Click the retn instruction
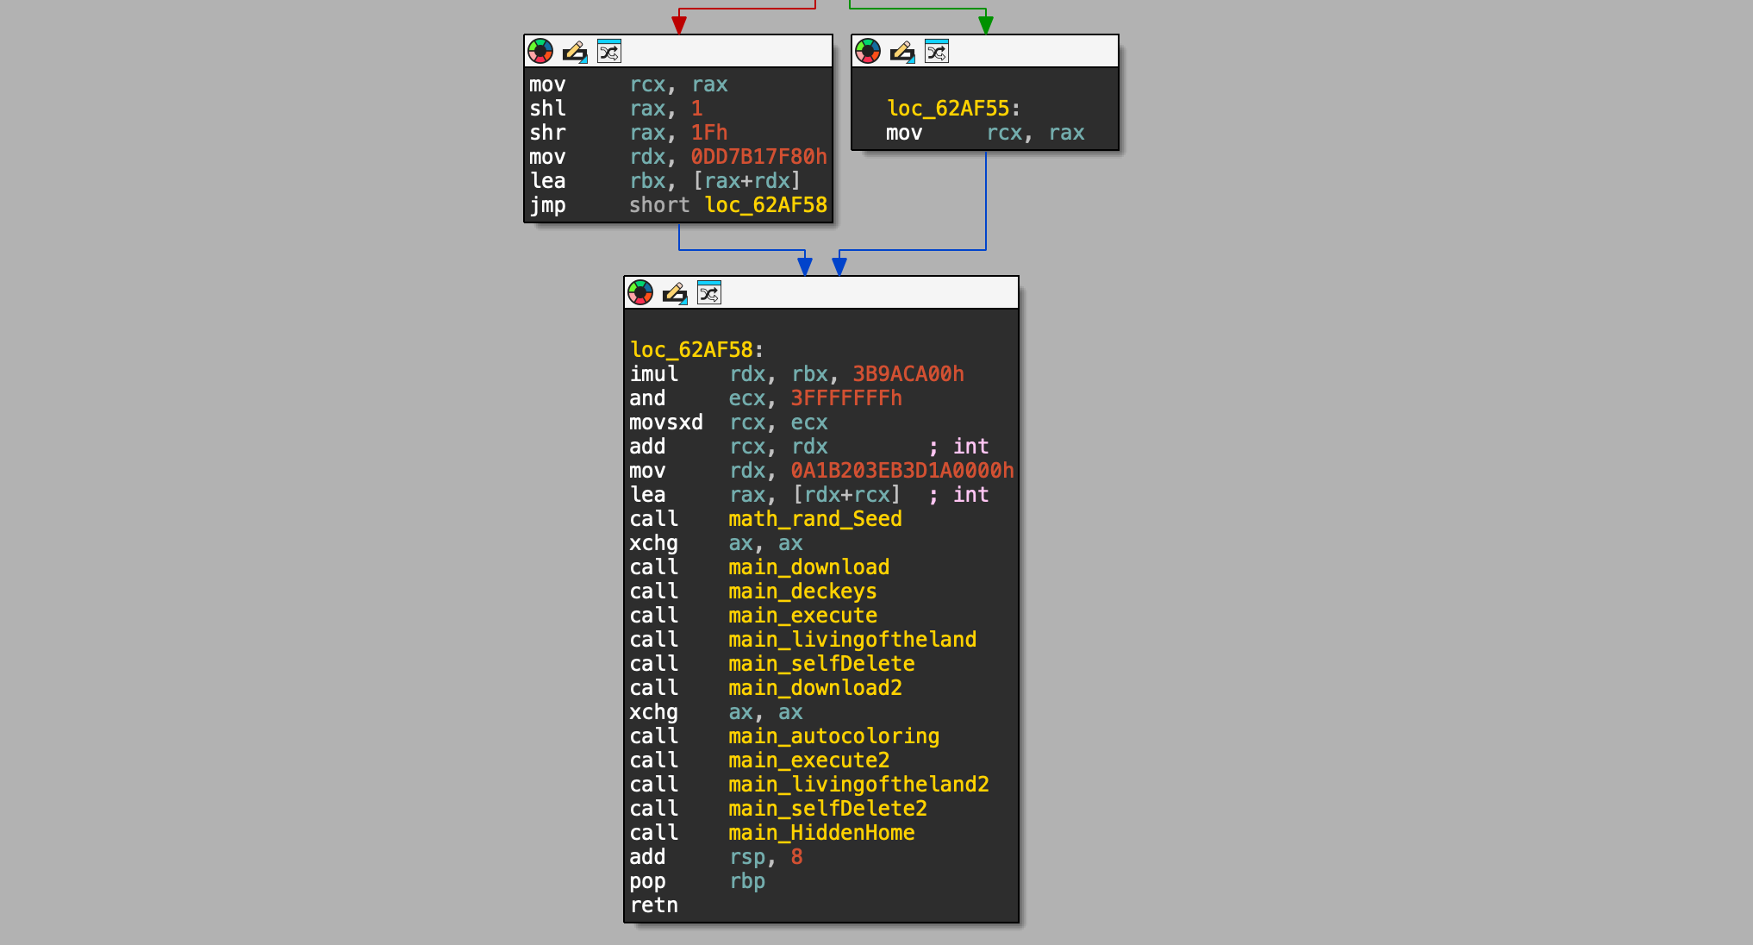 pyautogui.click(x=653, y=905)
